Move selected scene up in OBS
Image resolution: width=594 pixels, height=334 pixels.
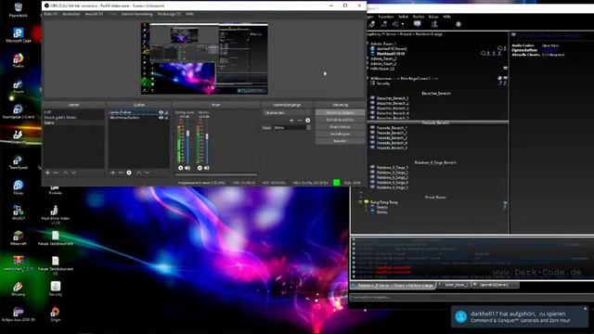click(x=66, y=173)
